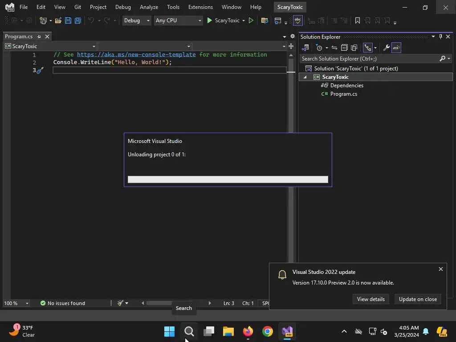Click Solution Explorer search magnifier icon
This screenshot has height=342, width=456.
point(442,58)
